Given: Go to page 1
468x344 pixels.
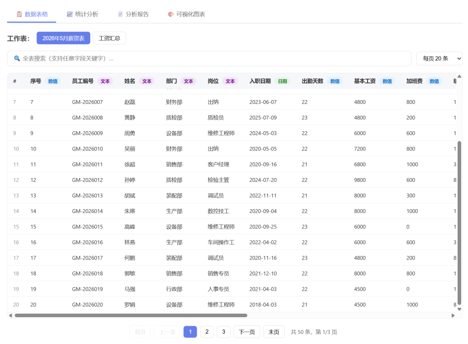Looking at the screenshot, I should pos(190,332).
